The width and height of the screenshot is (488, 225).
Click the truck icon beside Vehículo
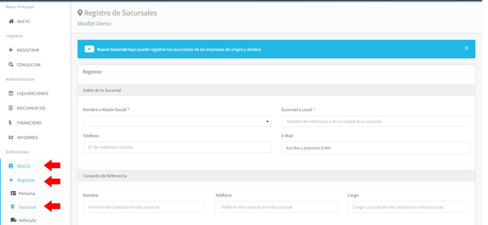(13, 220)
